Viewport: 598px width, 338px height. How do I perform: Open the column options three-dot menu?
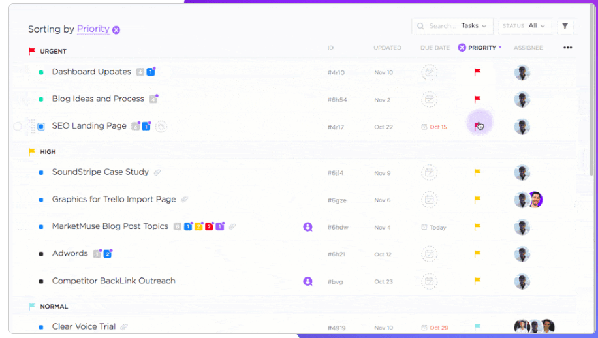(x=567, y=48)
